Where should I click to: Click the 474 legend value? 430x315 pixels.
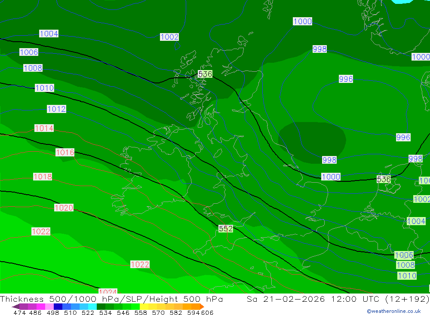[x=20, y=312]
